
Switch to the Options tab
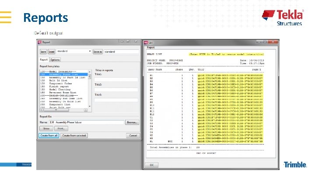[x=55, y=60]
